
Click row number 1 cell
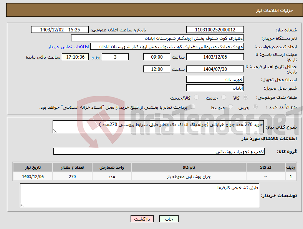pos(291,177)
